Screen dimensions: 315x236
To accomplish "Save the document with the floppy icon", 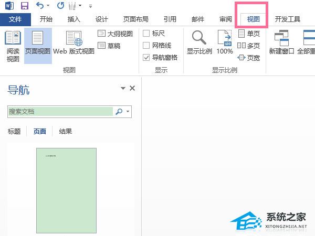I will (25, 6).
